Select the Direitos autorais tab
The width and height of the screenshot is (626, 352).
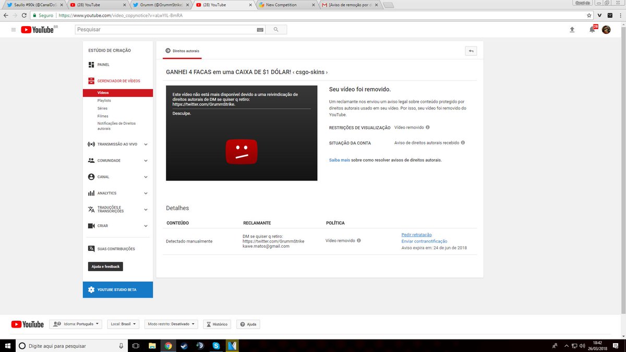click(x=182, y=51)
